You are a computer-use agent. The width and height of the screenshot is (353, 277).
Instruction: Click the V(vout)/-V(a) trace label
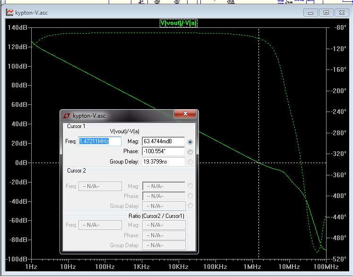(x=179, y=23)
